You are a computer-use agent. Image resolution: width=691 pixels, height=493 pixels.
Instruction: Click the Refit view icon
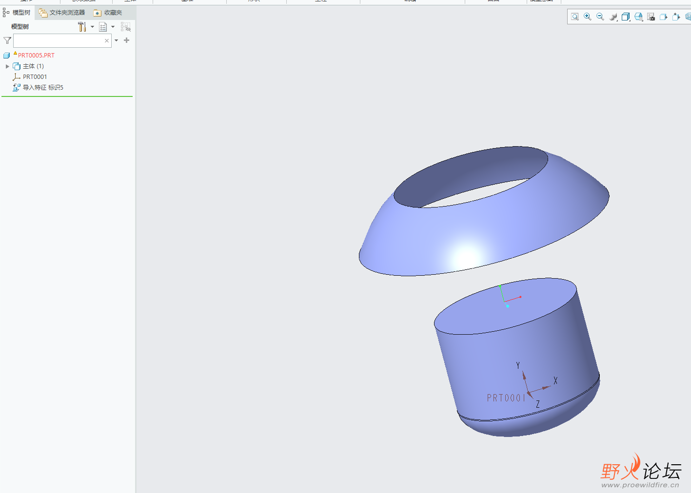[575, 17]
